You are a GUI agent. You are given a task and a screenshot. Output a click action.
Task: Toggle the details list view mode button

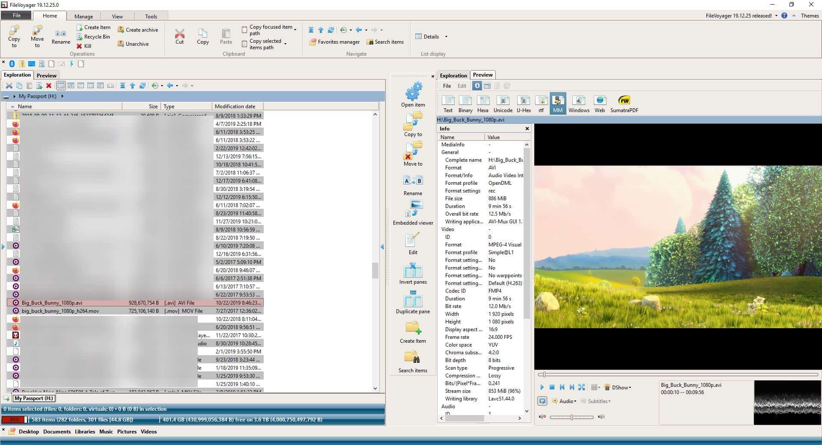click(x=61, y=86)
